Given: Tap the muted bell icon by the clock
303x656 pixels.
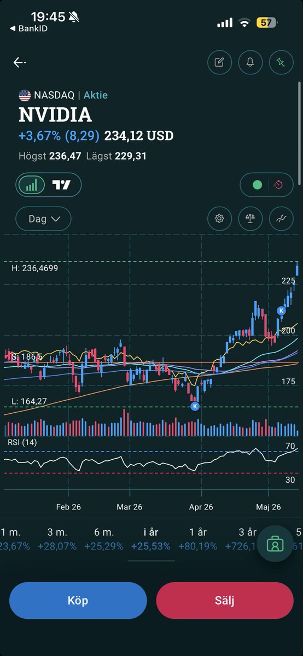Looking at the screenshot, I should 74,17.
